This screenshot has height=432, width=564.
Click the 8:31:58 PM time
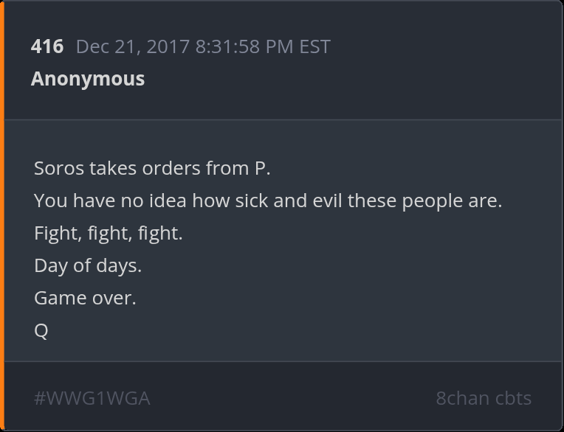244,46
